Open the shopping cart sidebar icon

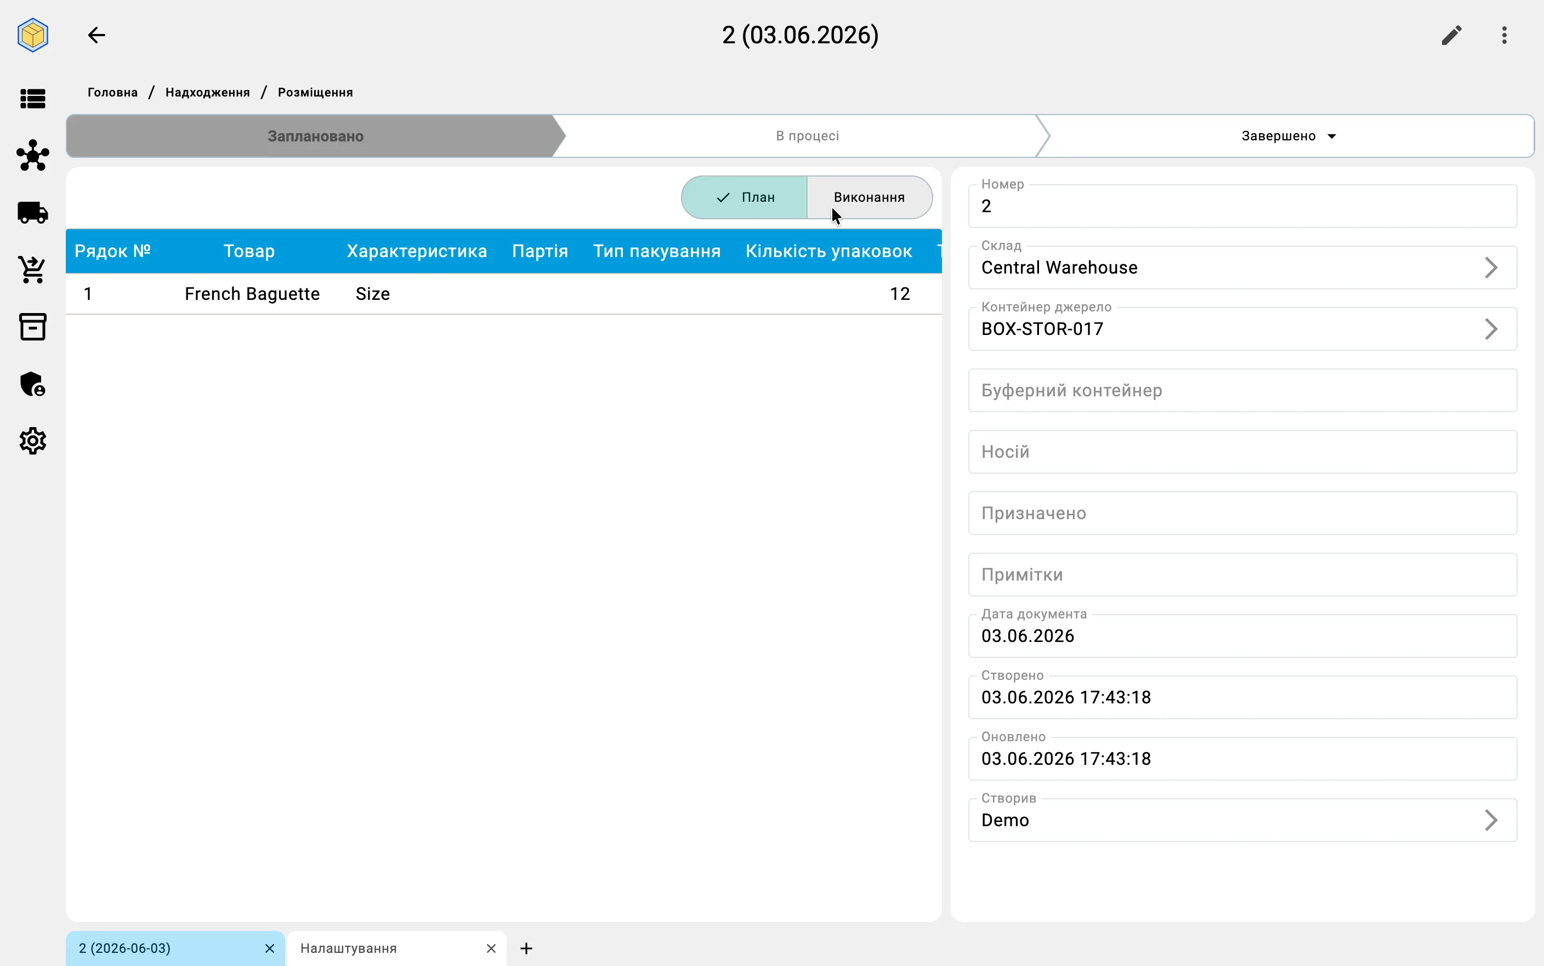tap(32, 270)
